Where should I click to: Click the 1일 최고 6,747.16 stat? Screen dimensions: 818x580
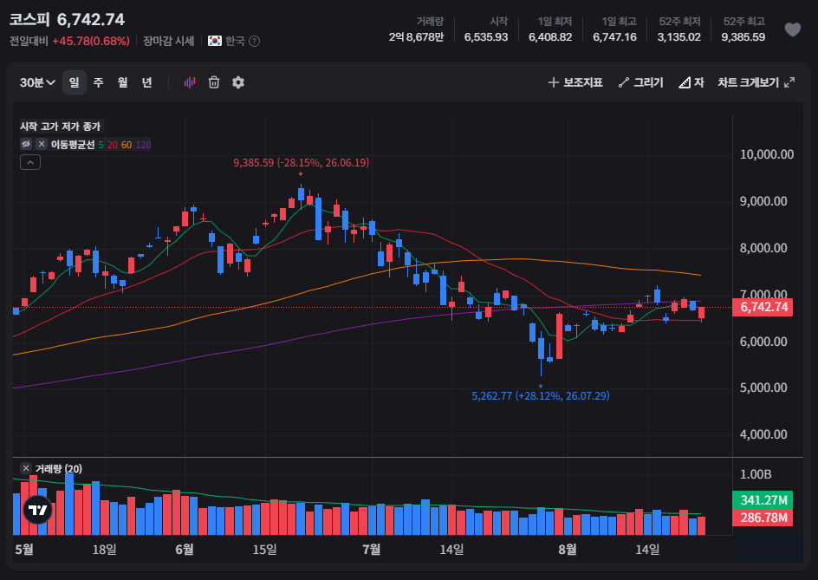tap(614, 29)
